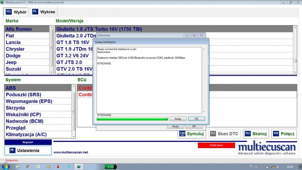Select Wskaźniki (ICP) system
This screenshot has height=170, width=302.
(x=38, y=115)
